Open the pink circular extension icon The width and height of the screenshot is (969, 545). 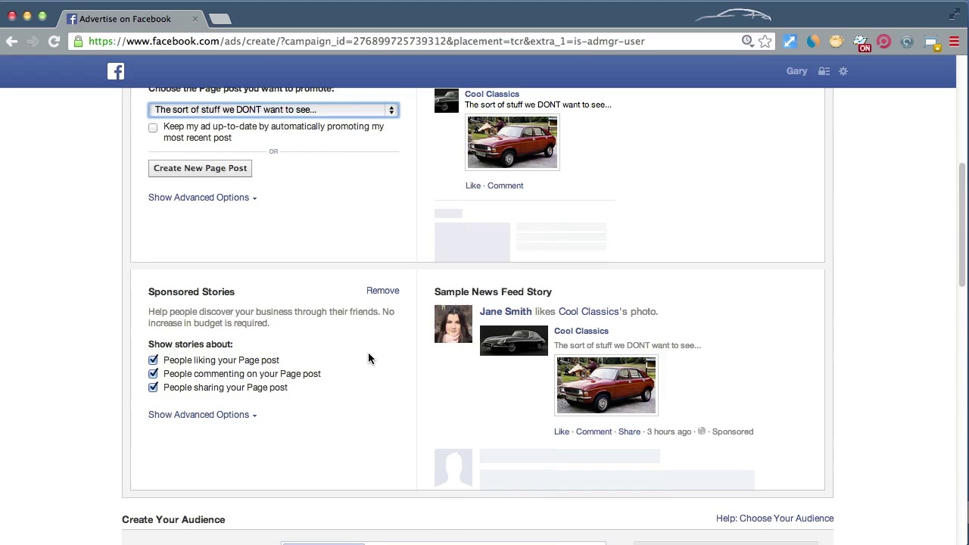tap(883, 42)
